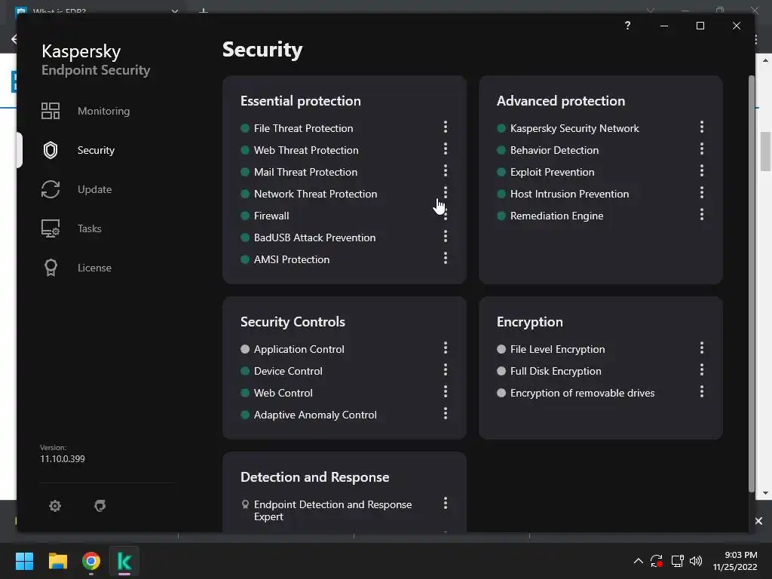The width and height of the screenshot is (772, 579).
Task: Open Device Control three-dot menu
Action: [446, 369]
